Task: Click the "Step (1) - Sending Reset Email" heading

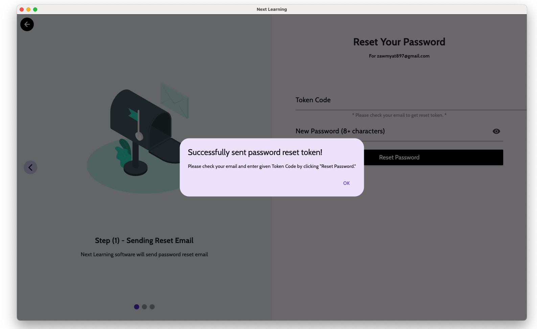Action: (x=144, y=241)
